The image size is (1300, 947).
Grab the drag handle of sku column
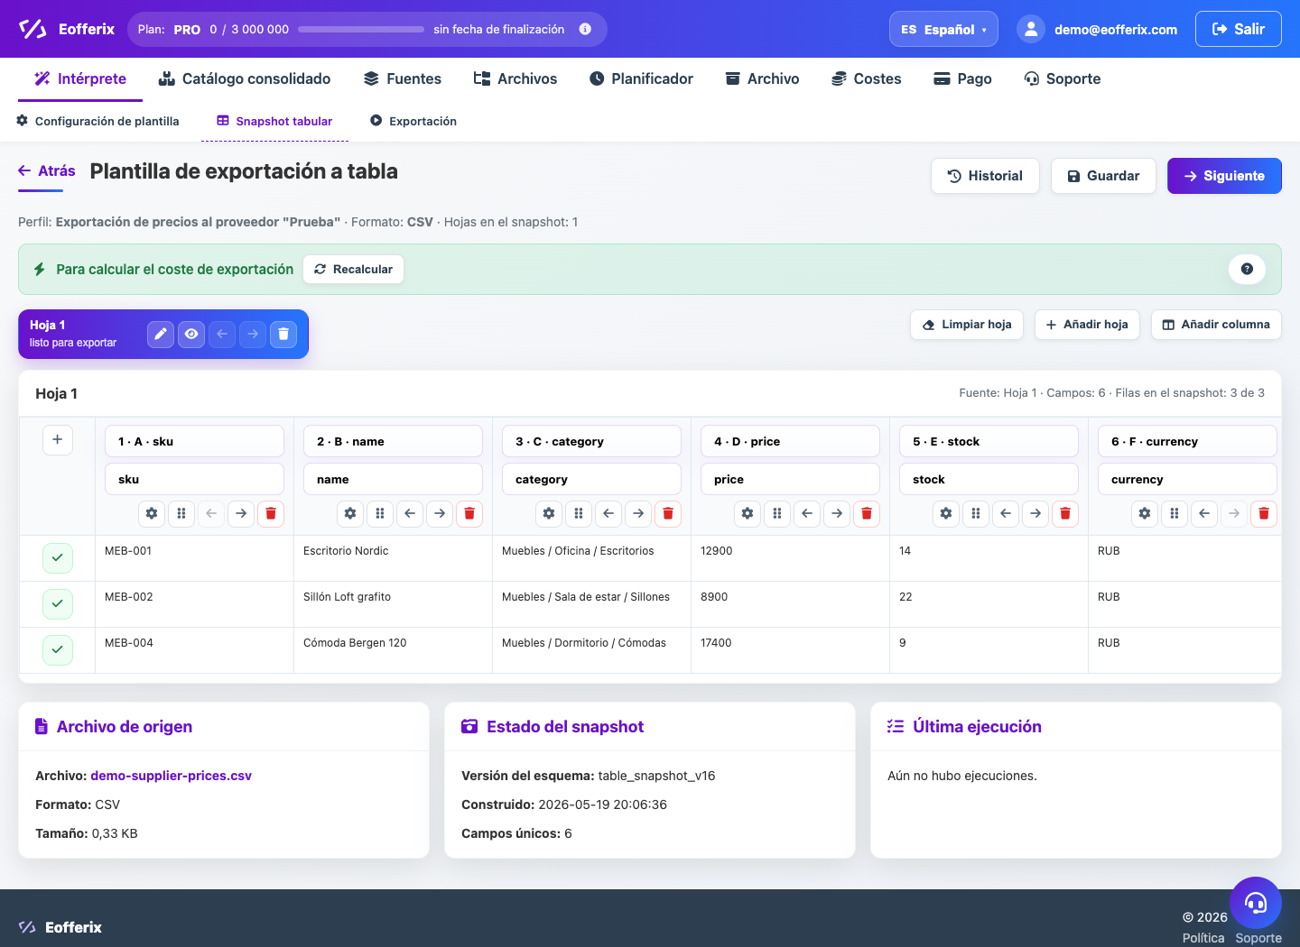(181, 513)
